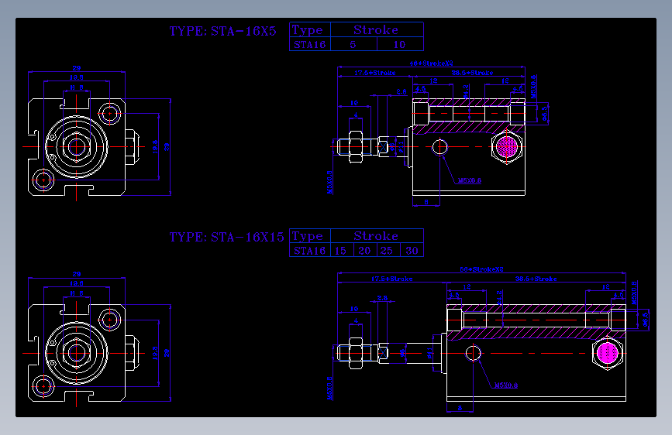The image size is (672, 435).
Task: Click the 'M5X0.8' port leader label in STA-16X15 side view
Action: 505,385
